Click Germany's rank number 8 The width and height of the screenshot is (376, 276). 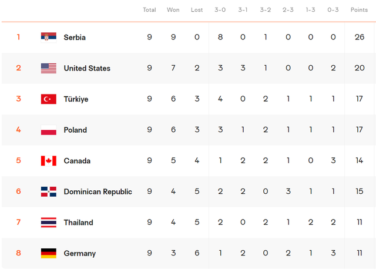tap(18, 253)
